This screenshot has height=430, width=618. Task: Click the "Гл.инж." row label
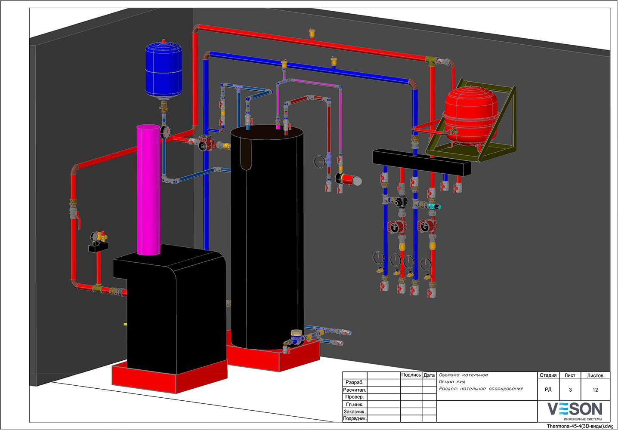click(355, 404)
